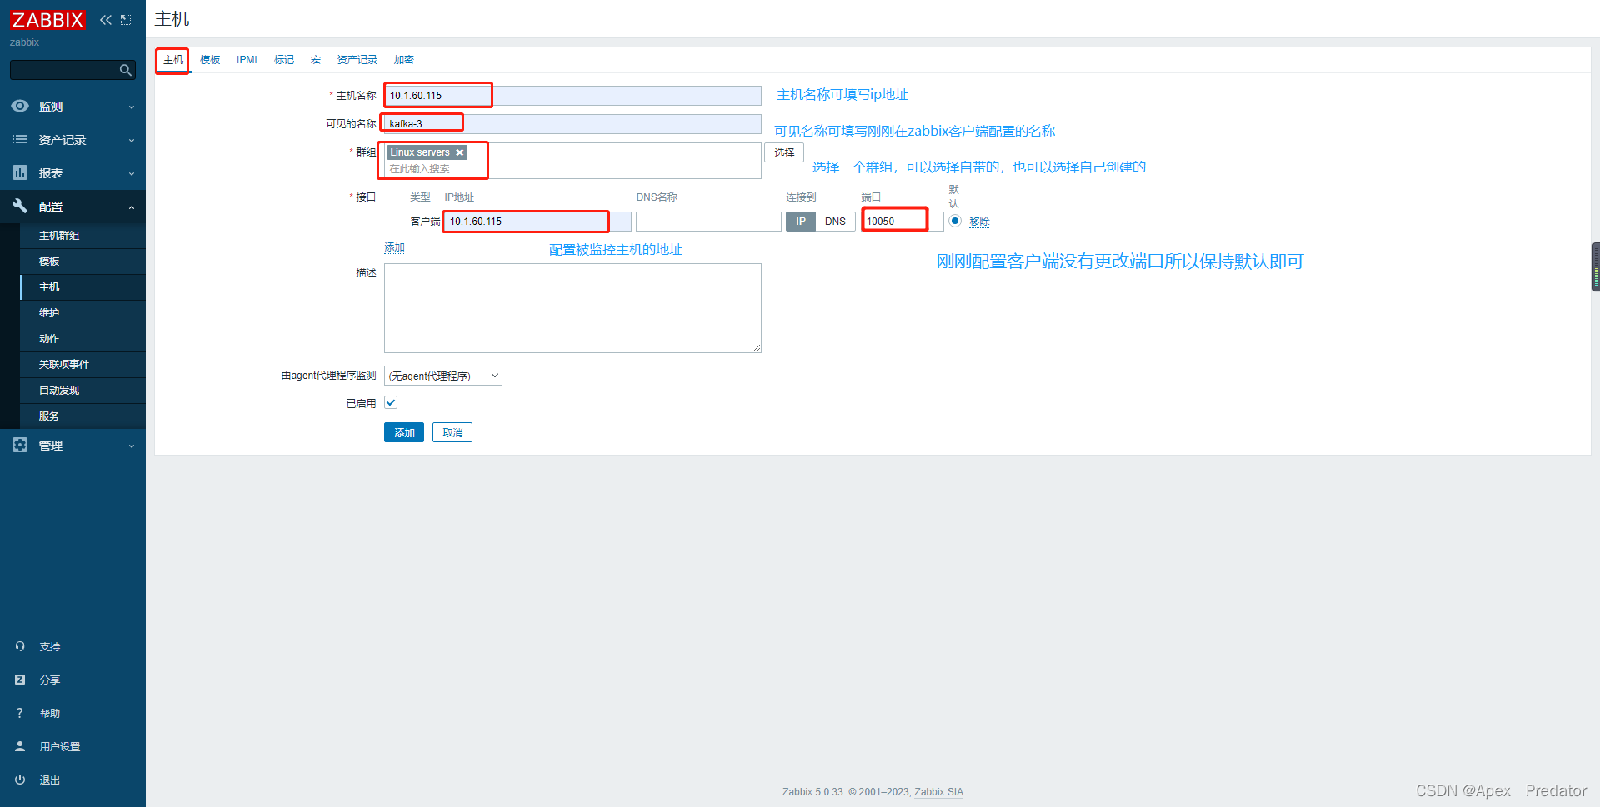The width and height of the screenshot is (1600, 807).
Task: Open the agent代理程序 proxy dropdown
Action: pos(443,376)
